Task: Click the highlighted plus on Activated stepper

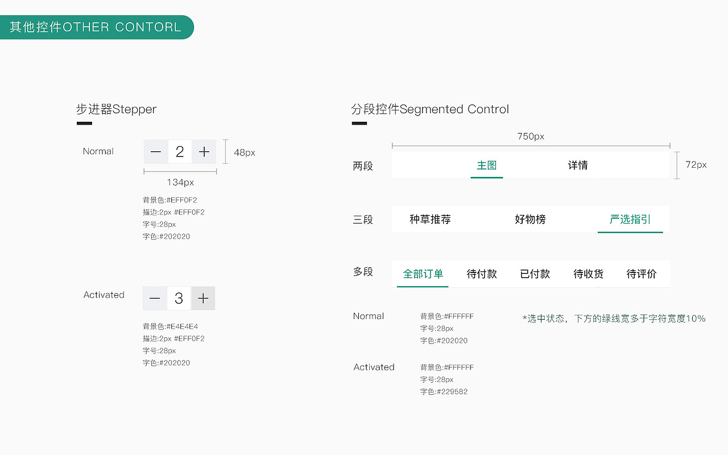Action: (x=203, y=299)
